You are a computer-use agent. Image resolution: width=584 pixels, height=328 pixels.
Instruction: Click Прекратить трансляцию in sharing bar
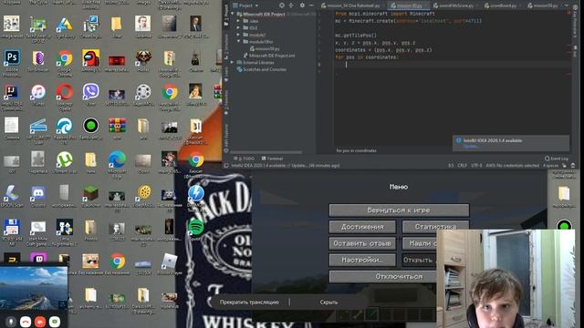coord(249,302)
